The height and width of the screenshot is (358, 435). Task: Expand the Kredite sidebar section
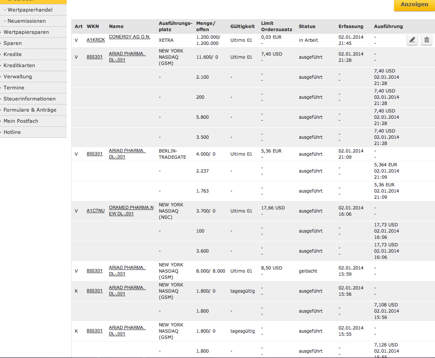point(12,54)
